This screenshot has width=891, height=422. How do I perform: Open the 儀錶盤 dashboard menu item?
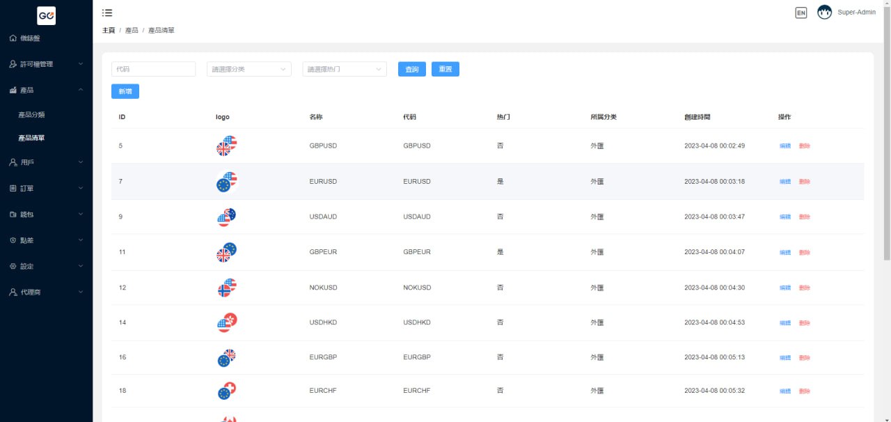pos(30,38)
